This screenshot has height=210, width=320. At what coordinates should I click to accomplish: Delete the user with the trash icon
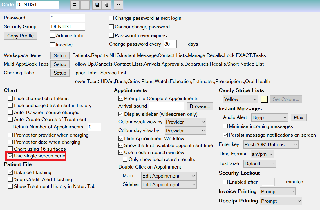(x=106, y=5)
